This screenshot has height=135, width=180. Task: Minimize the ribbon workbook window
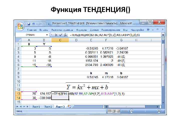153,30
